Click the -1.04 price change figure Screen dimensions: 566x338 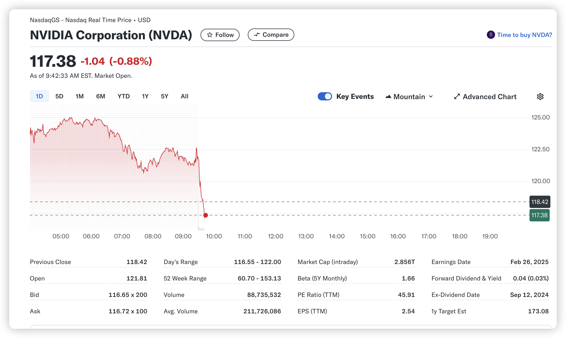[x=93, y=61]
